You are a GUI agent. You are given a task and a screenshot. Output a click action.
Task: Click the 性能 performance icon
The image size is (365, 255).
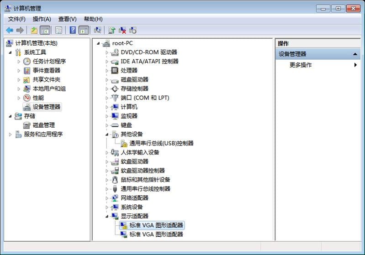pos(27,98)
